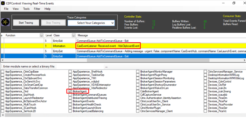246x119 pixels.
Task: Select the Adding message CasLaunchEvent row
Action: point(123,51)
